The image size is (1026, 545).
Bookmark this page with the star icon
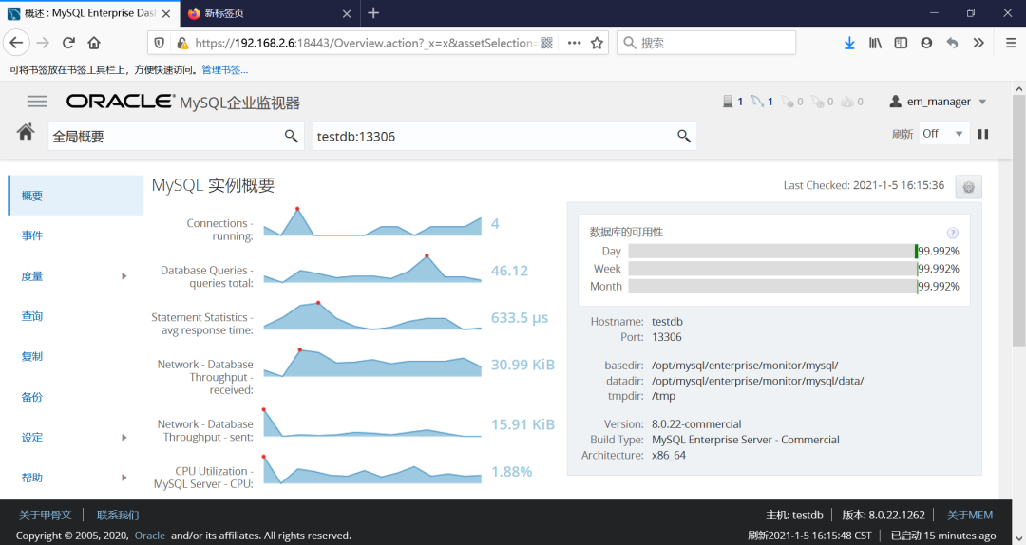[597, 43]
